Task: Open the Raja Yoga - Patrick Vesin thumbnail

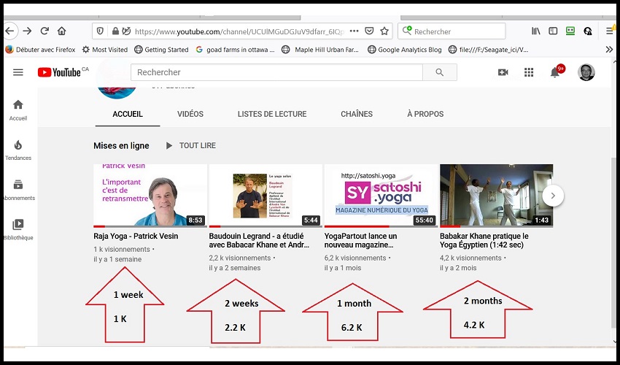Action: click(150, 195)
